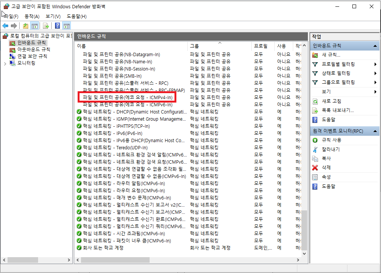381x273 pixels.
Task: Click the 잘라내기 scissors icon
Action: click(315, 149)
